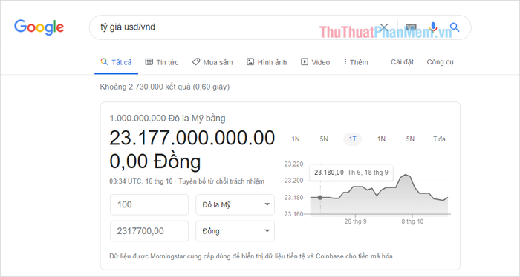
Task: Open Cài đặt settings
Action: [402, 61]
